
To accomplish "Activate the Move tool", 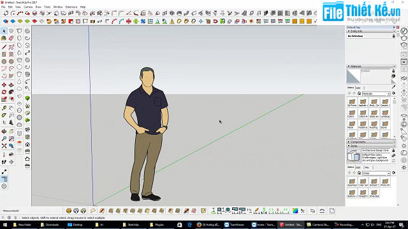I will point(4,85).
